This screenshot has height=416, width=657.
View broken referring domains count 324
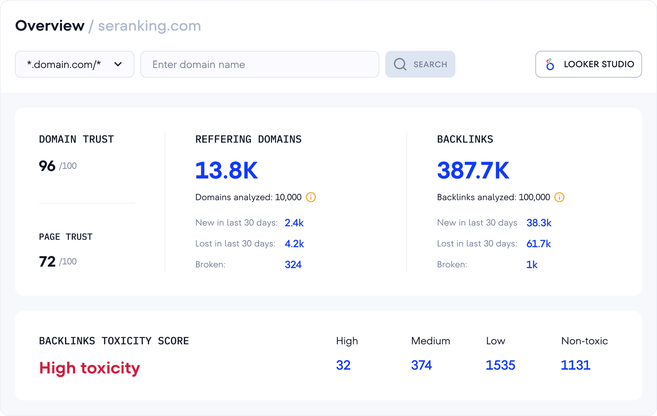coord(293,264)
